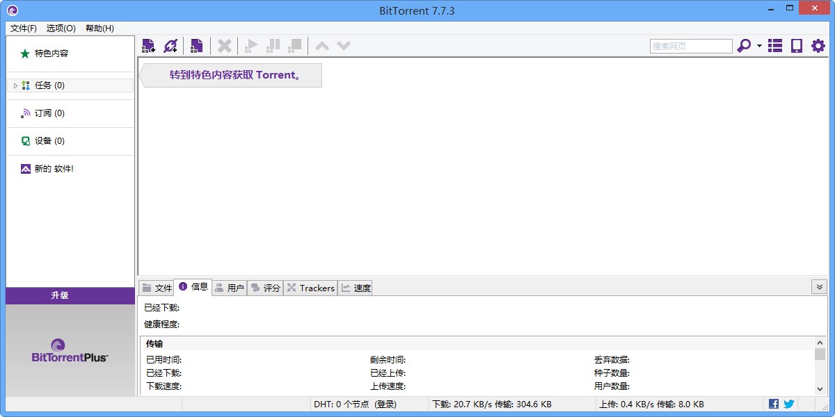Switch view layout with the detailed list icon

pos(774,45)
